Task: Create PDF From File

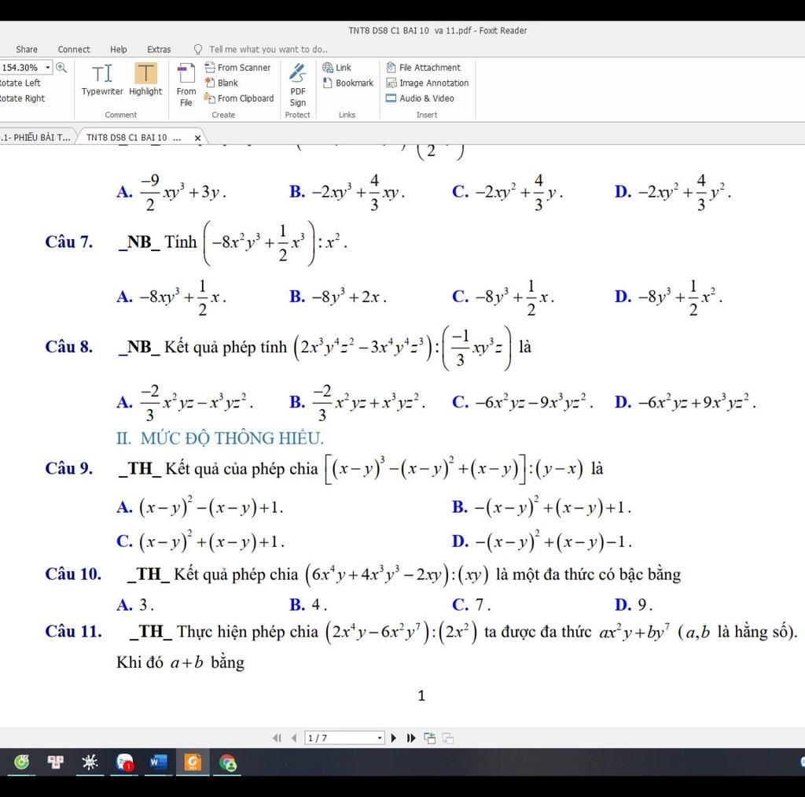Action: tap(186, 85)
